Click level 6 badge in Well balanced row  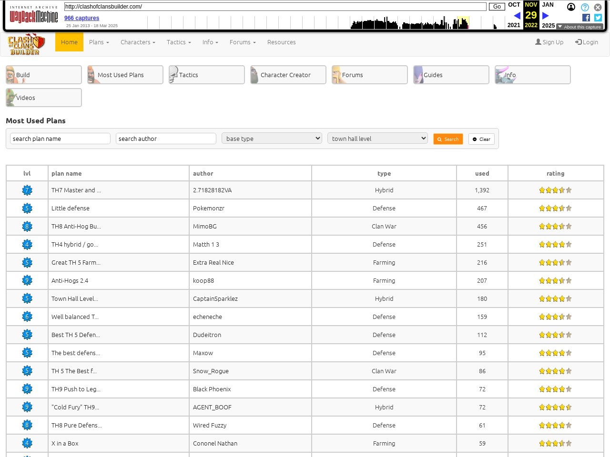coord(27,317)
